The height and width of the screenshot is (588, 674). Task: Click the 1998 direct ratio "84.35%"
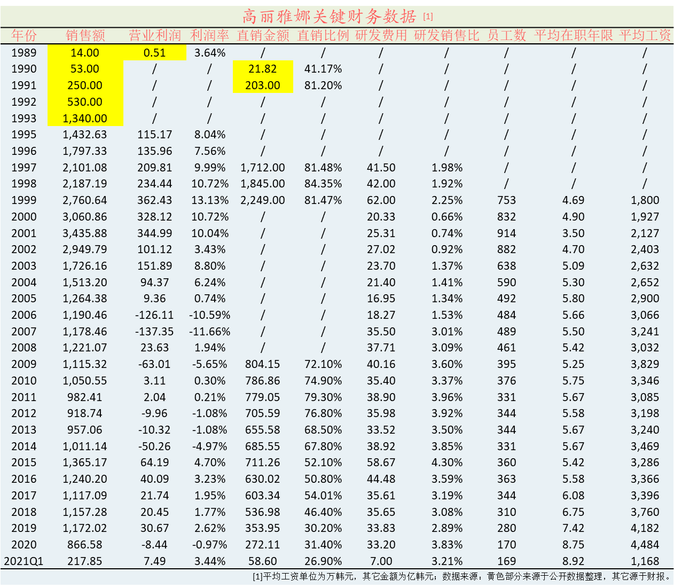pyautogui.click(x=323, y=184)
